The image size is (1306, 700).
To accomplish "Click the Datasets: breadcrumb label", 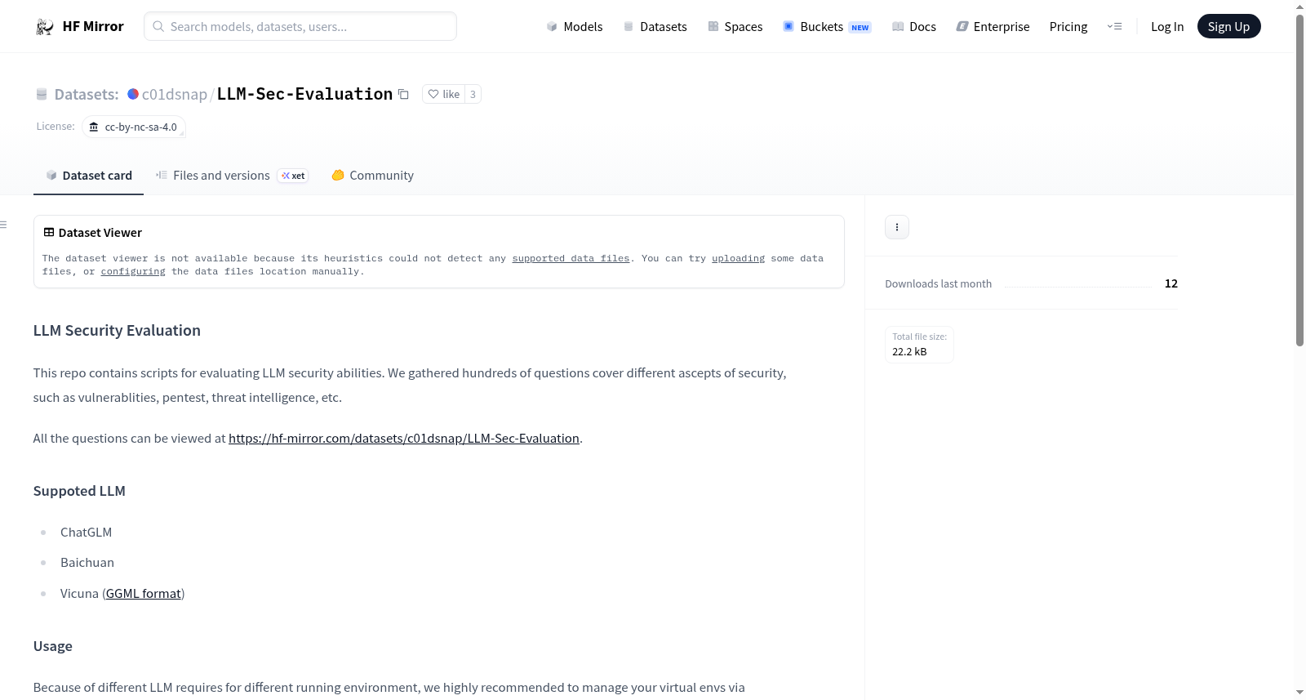I will (87, 95).
